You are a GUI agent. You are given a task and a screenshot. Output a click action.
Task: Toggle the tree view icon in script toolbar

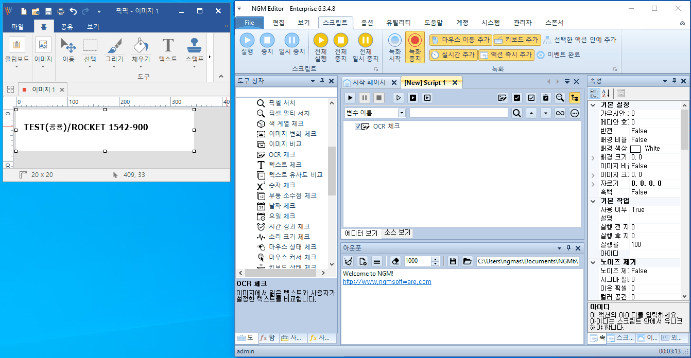click(x=574, y=97)
